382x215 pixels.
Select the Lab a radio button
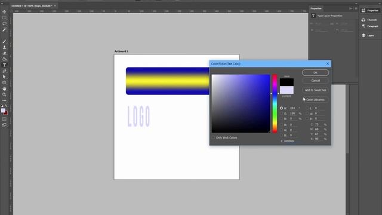[x=307, y=113]
